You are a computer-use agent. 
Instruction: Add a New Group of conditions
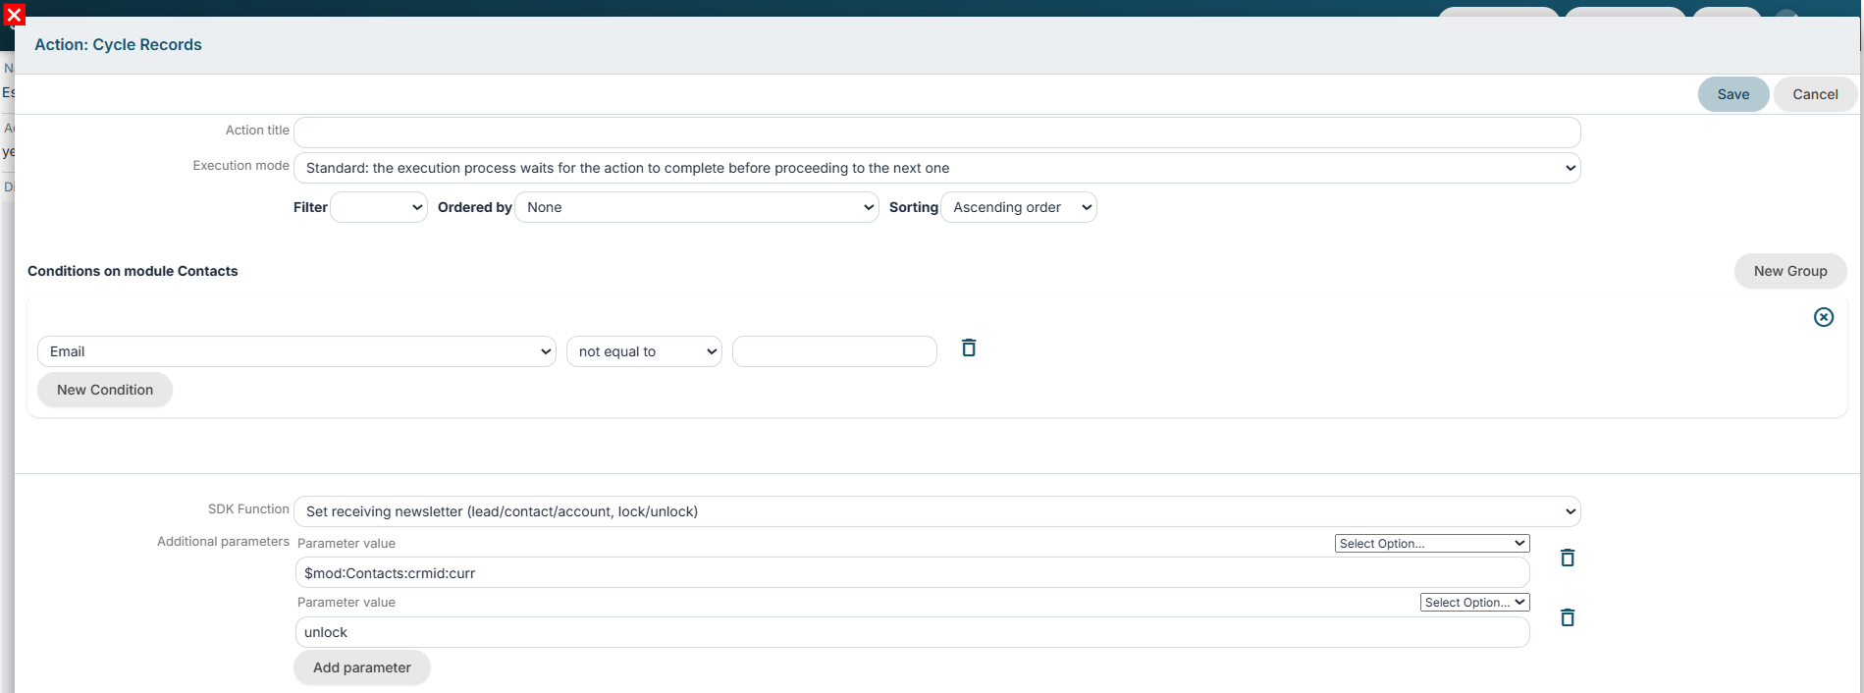pos(1790,271)
